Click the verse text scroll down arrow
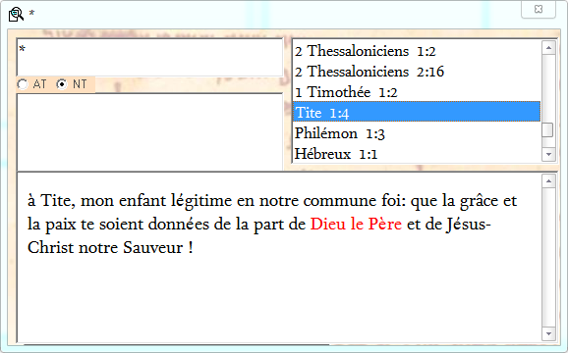This screenshot has height=353, width=568. click(548, 333)
